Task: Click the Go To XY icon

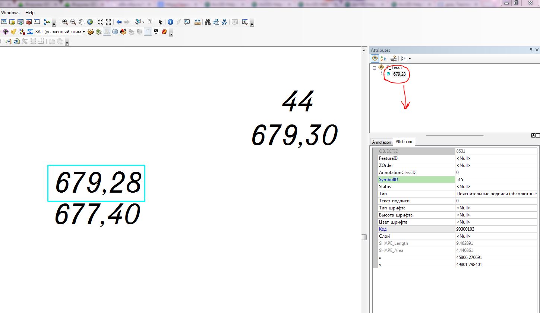Action: [224, 22]
